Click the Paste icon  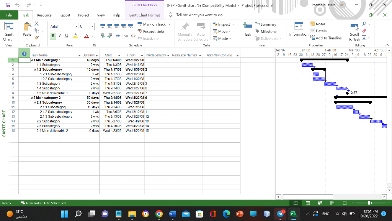(x=27, y=27)
